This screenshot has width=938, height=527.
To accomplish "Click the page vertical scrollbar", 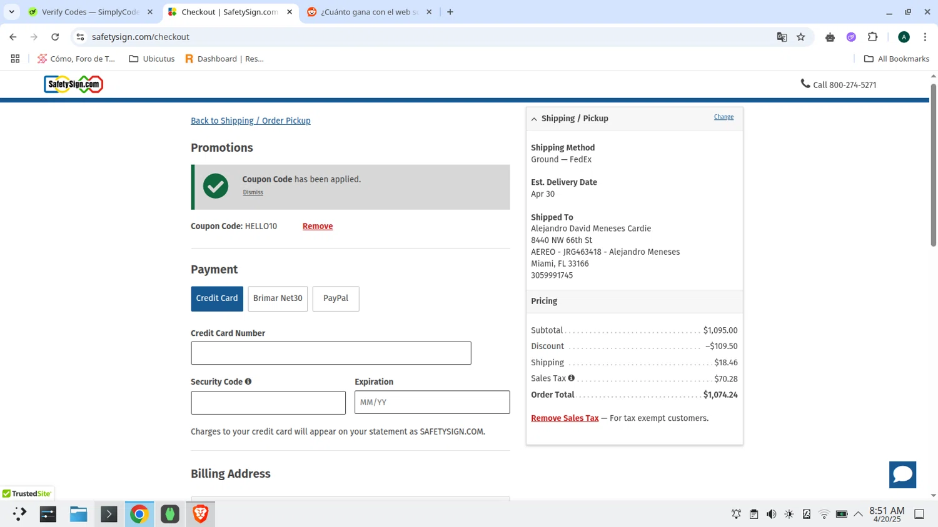I will [933, 165].
